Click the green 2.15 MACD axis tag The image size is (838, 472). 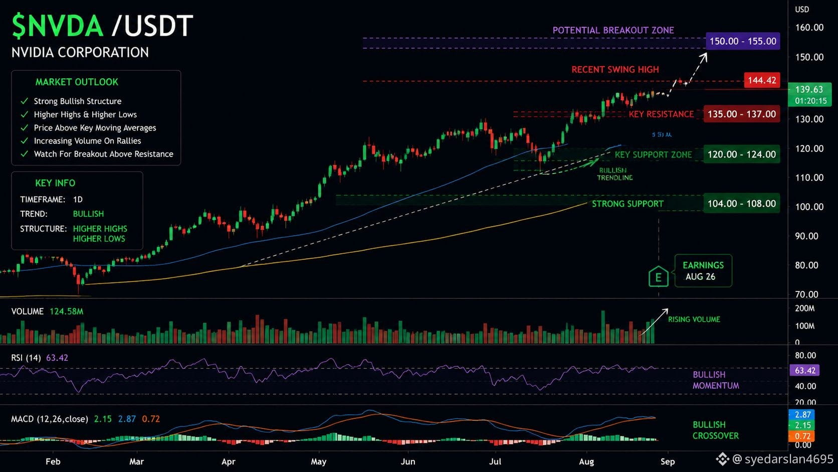pyautogui.click(x=802, y=425)
